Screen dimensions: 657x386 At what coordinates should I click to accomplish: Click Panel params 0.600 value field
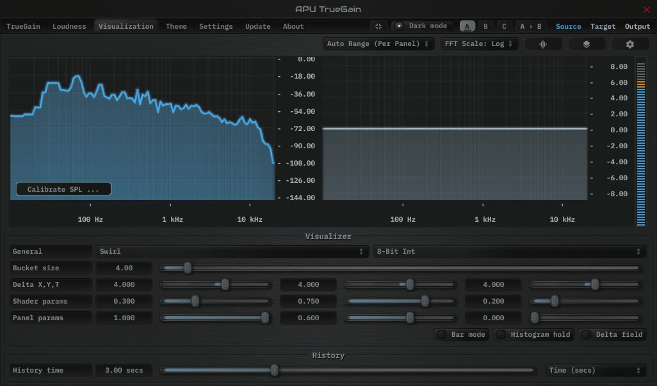[309, 318]
